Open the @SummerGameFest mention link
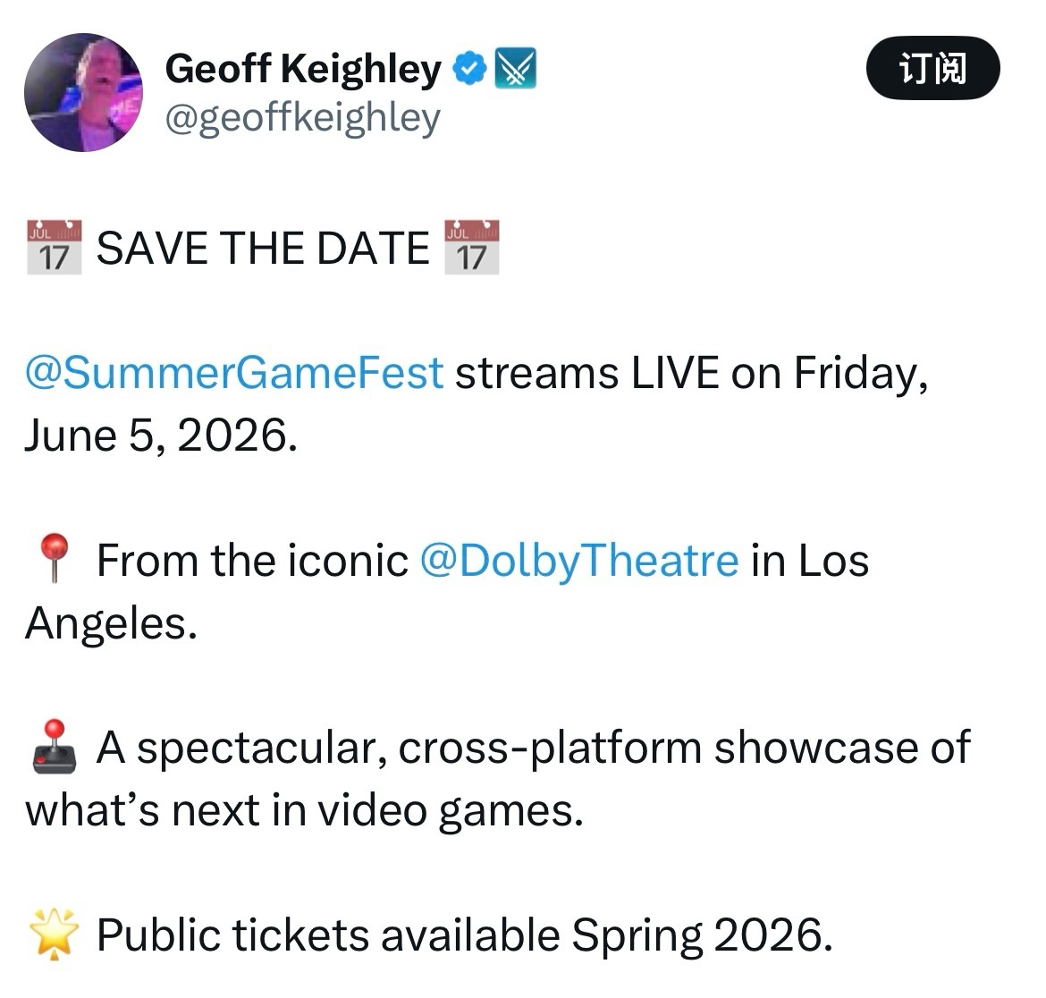 (234, 373)
